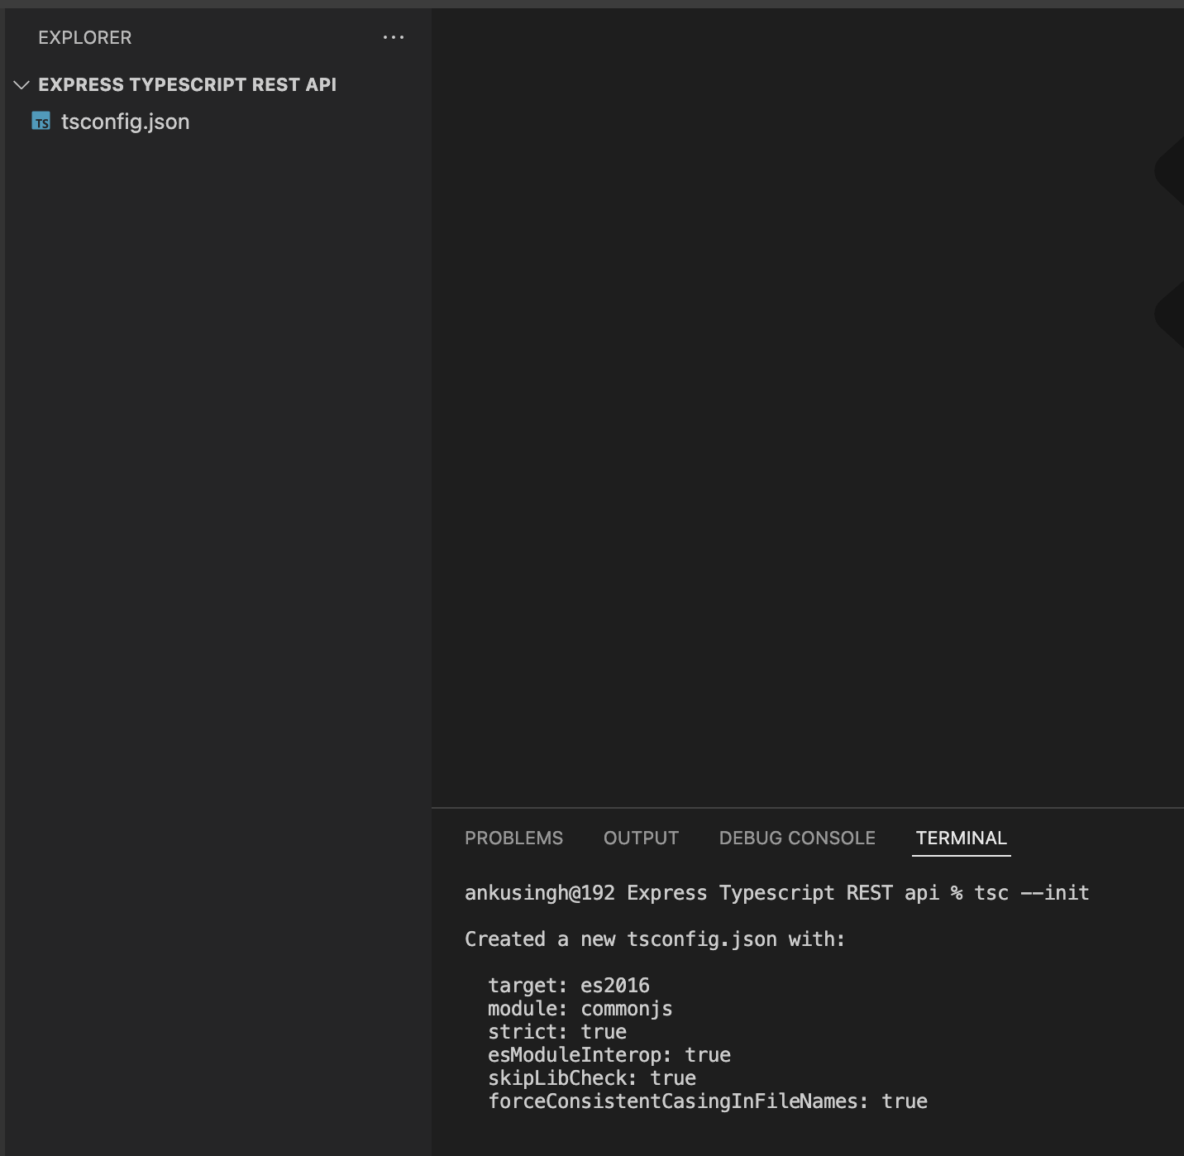The height and width of the screenshot is (1156, 1184).
Task: Collapse the EXPRESS TYPESCRIPT REST API folder chevron
Action: pyautogui.click(x=22, y=84)
